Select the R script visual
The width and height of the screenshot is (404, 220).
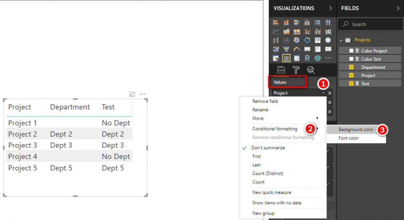pyautogui.click(x=307, y=58)
